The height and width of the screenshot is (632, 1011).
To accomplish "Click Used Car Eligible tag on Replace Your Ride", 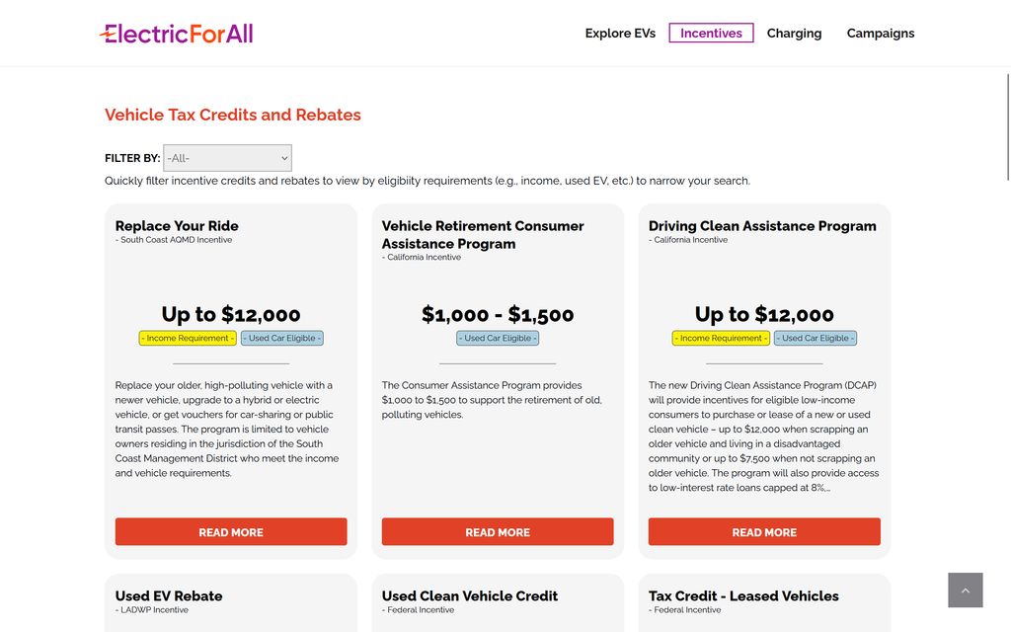I will [x=281, y=338].
